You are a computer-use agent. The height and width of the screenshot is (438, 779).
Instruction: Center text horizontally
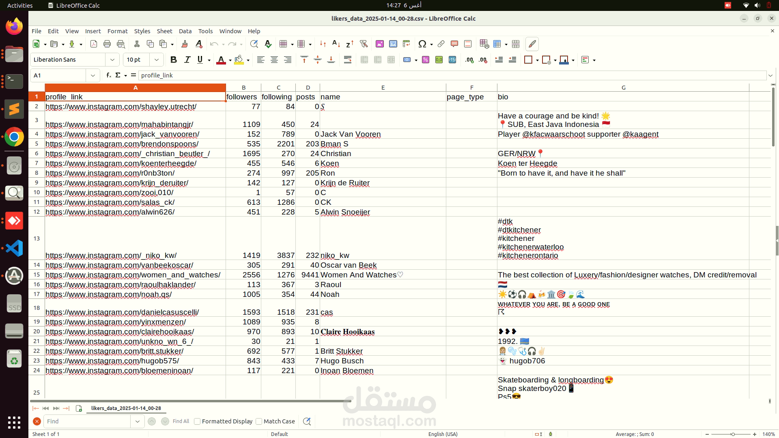click(274, 60)
